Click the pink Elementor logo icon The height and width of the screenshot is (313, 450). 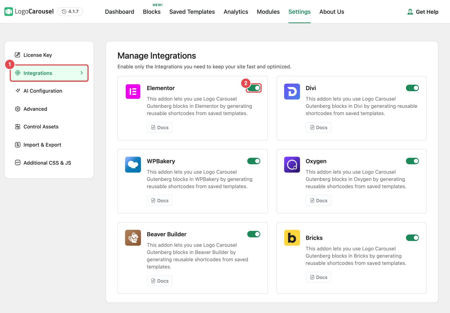[133, 91]
